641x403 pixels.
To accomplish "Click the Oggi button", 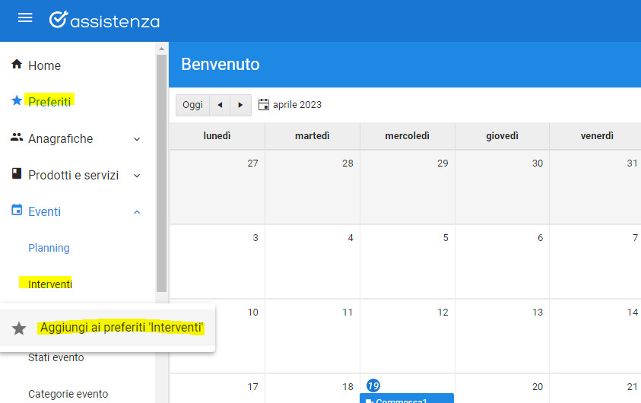I will tap(192, 105).
